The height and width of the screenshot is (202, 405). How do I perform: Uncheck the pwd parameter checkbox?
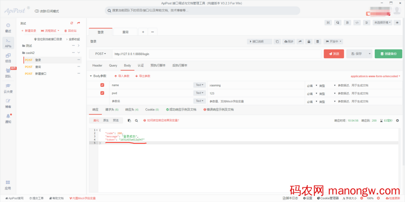click(x=102, y=93)
